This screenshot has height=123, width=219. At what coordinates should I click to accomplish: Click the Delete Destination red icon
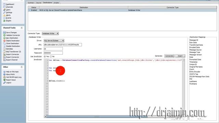pos(4,41)
